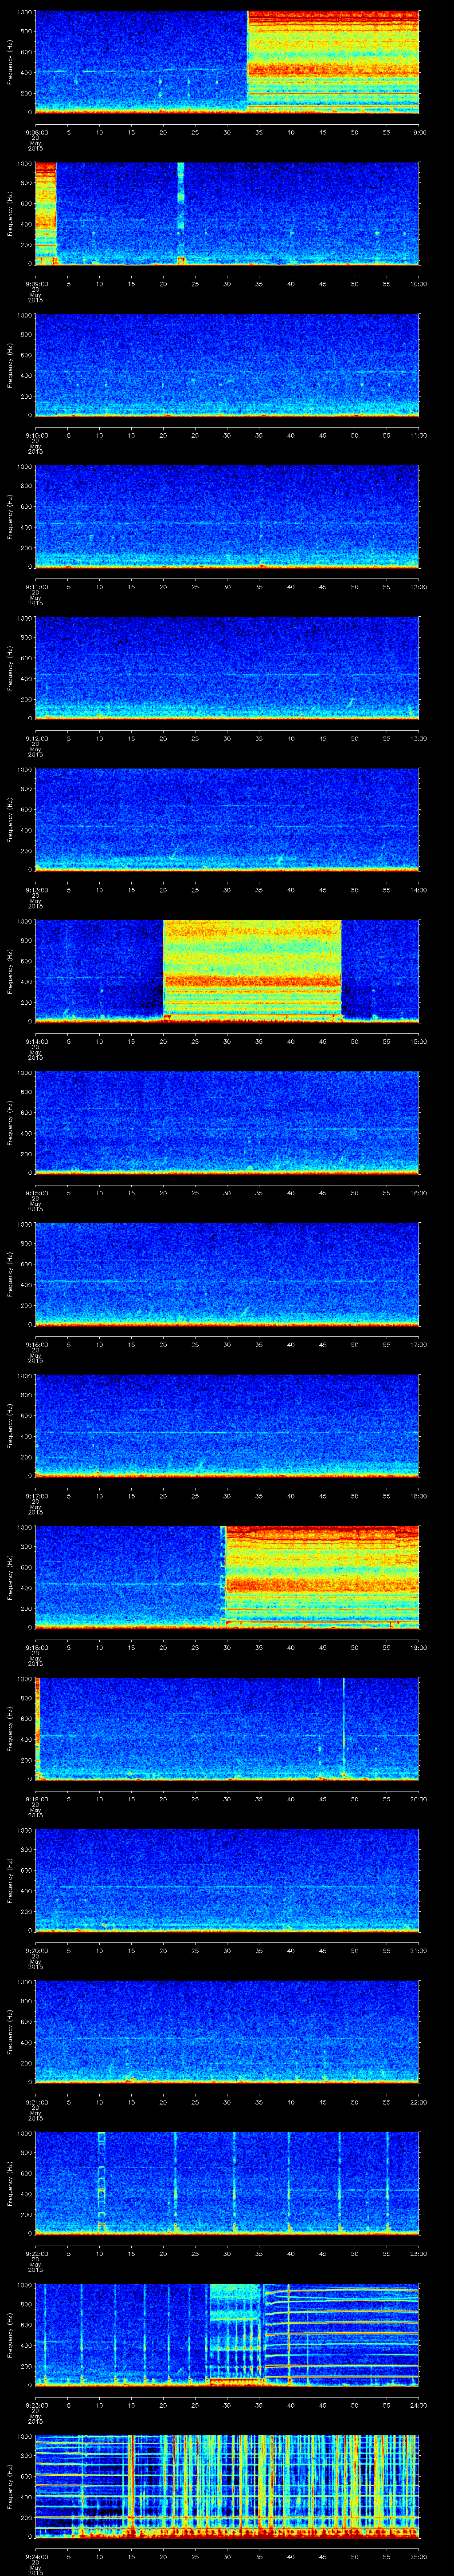Click the loud noise block in 9:14:00 spectrogram

pos(252,970)
